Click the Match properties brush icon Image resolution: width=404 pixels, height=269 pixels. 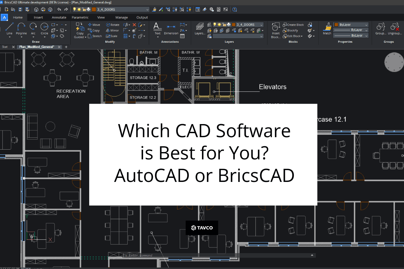pyautogui.click(x=327, y=28)
